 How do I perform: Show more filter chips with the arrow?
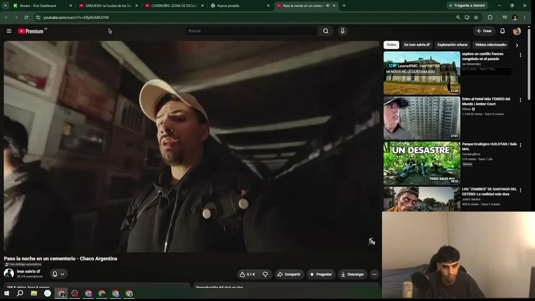(517, 45)
